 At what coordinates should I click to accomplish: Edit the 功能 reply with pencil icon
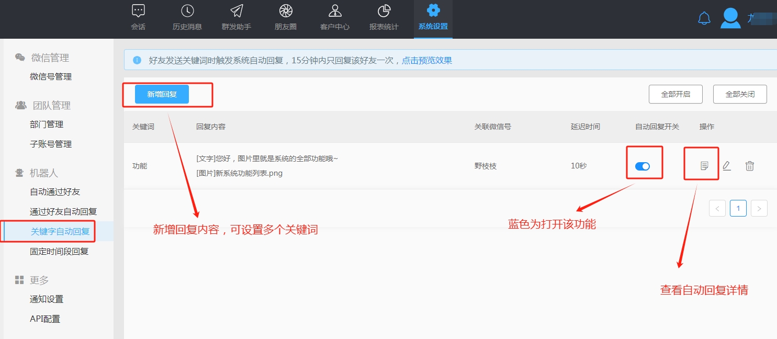pos(726,166)
